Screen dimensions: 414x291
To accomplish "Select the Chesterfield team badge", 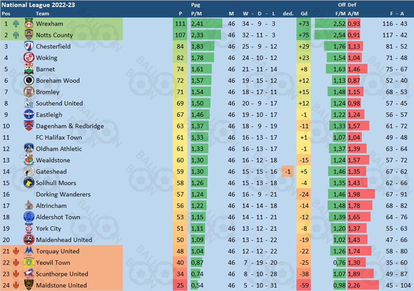I will click(29, 46).
